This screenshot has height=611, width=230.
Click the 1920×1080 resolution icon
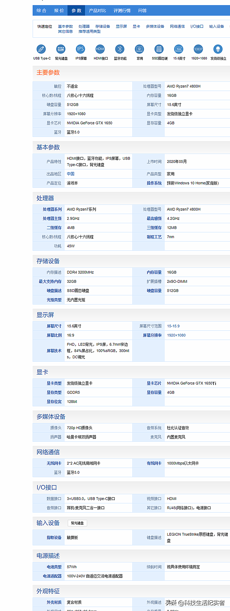click(198, 49)
